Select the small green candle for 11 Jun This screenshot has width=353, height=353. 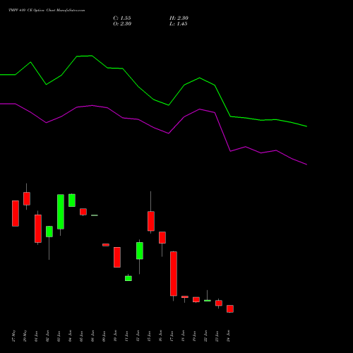tap(128, 278)
